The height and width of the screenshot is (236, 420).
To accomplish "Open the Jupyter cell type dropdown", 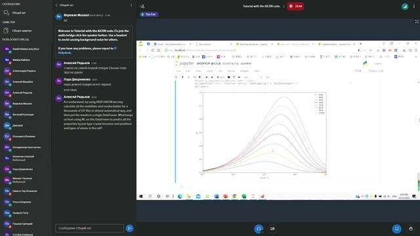I will (x=253, y=77).
